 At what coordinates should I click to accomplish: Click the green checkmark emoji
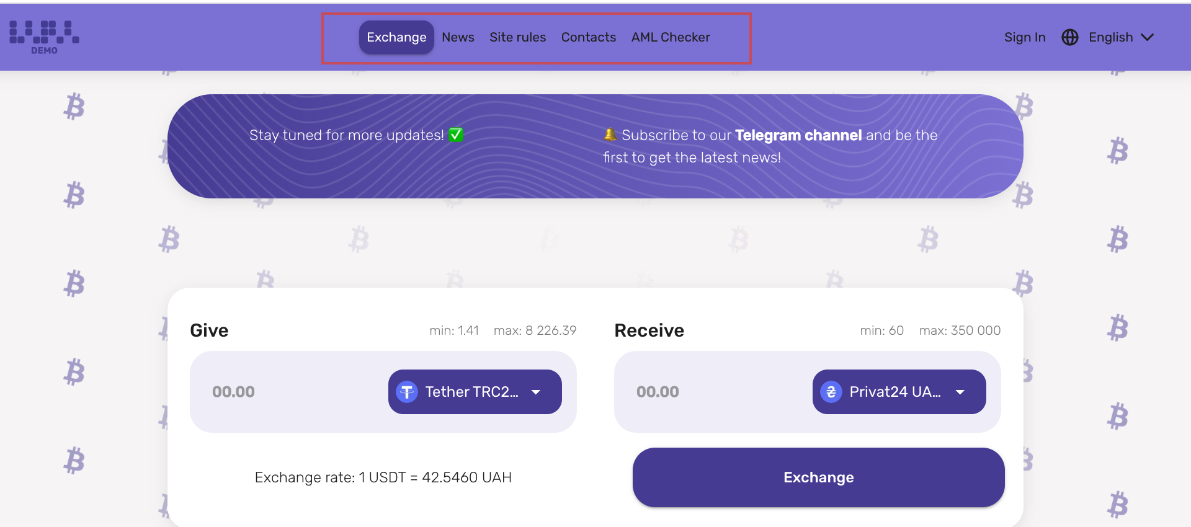pos(456,135)
